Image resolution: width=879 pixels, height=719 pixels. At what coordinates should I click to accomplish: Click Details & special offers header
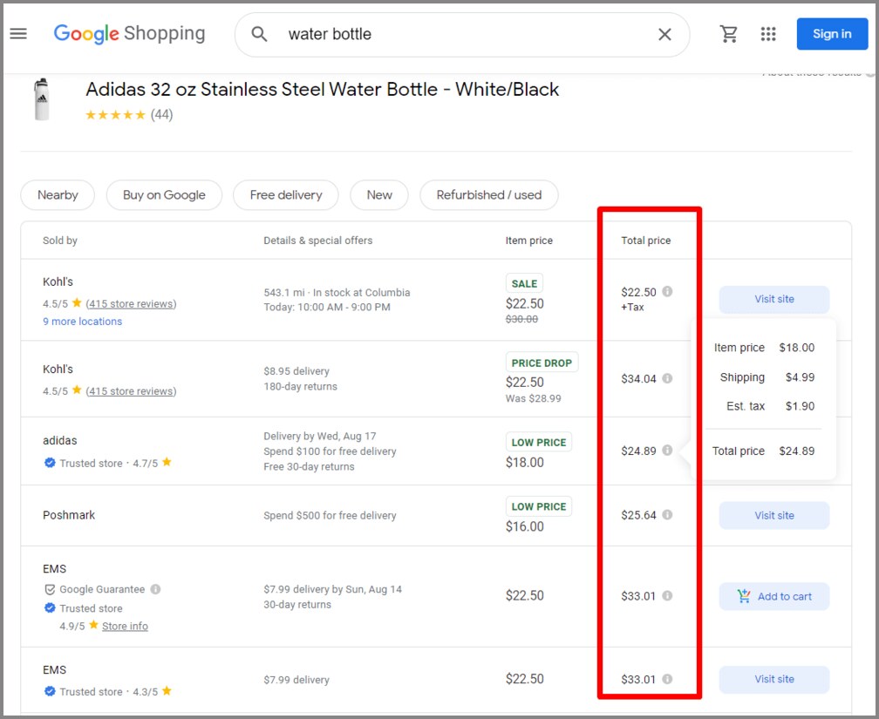[317, 241]
